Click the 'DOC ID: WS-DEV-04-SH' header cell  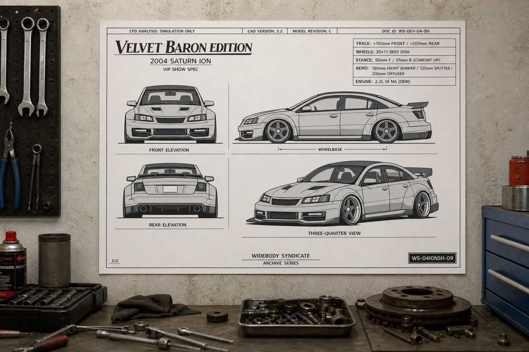(398, 31)
